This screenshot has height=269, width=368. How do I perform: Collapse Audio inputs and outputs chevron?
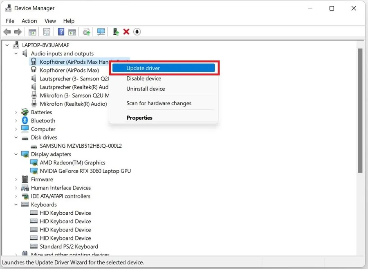[16, 53]
